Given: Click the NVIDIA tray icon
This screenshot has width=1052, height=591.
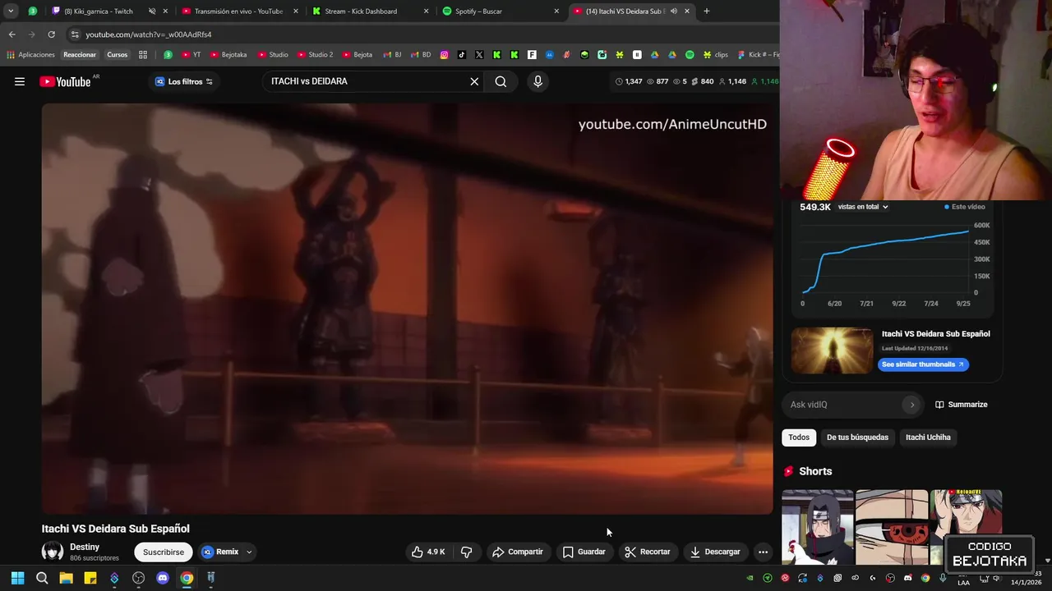Looking at the screenshot, I should click(750, 578).
